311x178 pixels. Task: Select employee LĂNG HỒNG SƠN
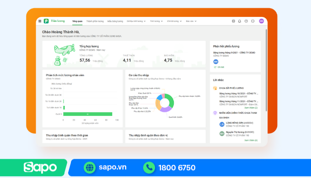pyautogui.click(x=240, y=123)
